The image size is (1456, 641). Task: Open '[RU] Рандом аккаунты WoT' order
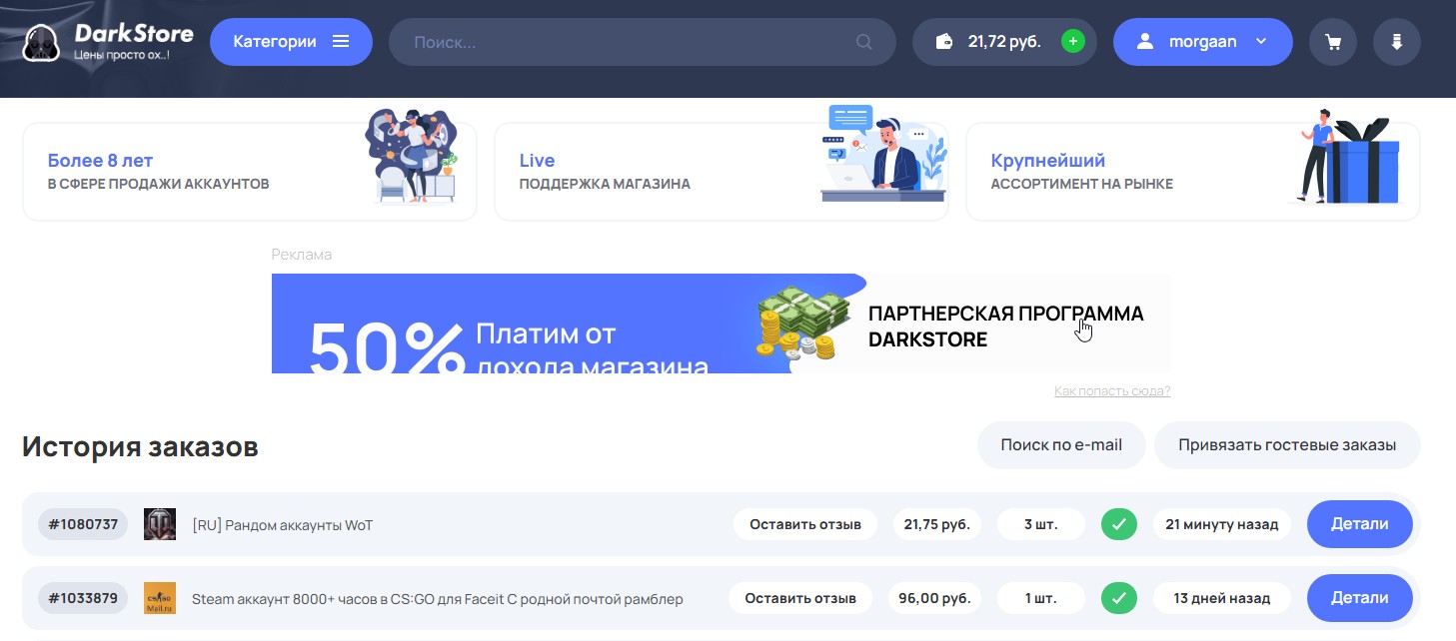click(283, 525)
